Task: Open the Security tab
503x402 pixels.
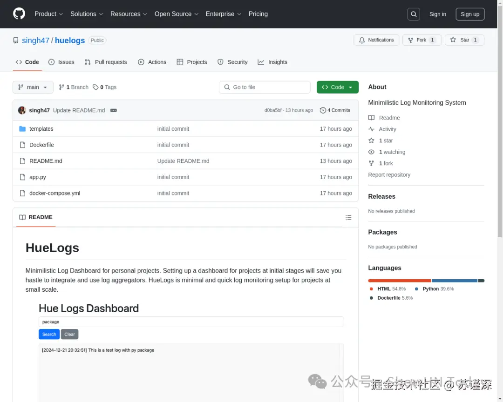Action: pyautogui.click(x=232, y=62)
